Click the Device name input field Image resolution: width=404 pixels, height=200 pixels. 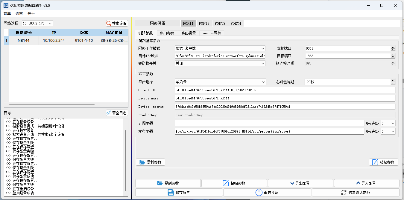[x=285, y=98]
